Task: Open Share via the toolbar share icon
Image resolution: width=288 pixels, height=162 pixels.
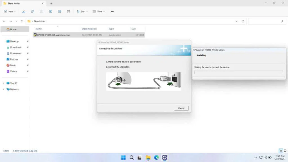Action: [59, 11]
